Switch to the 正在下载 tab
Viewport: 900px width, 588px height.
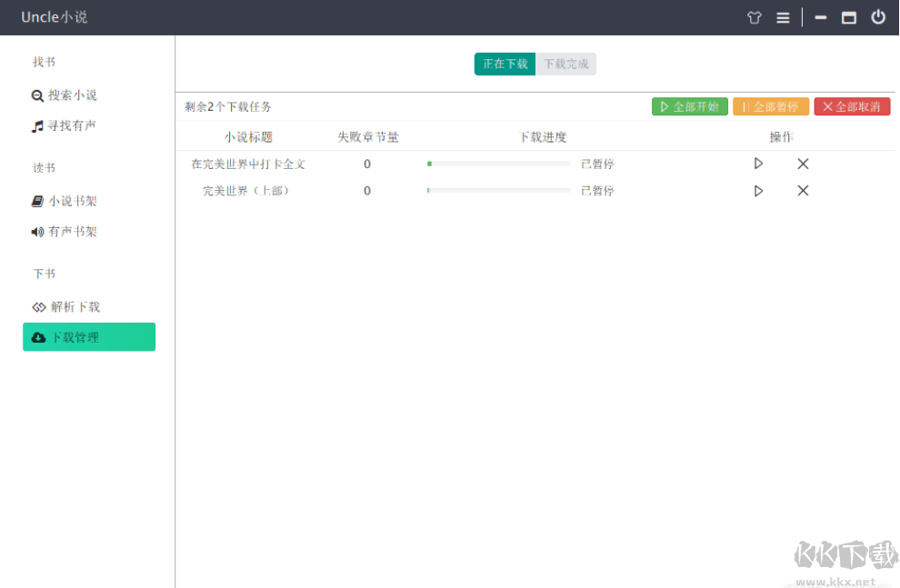[505, 64]
